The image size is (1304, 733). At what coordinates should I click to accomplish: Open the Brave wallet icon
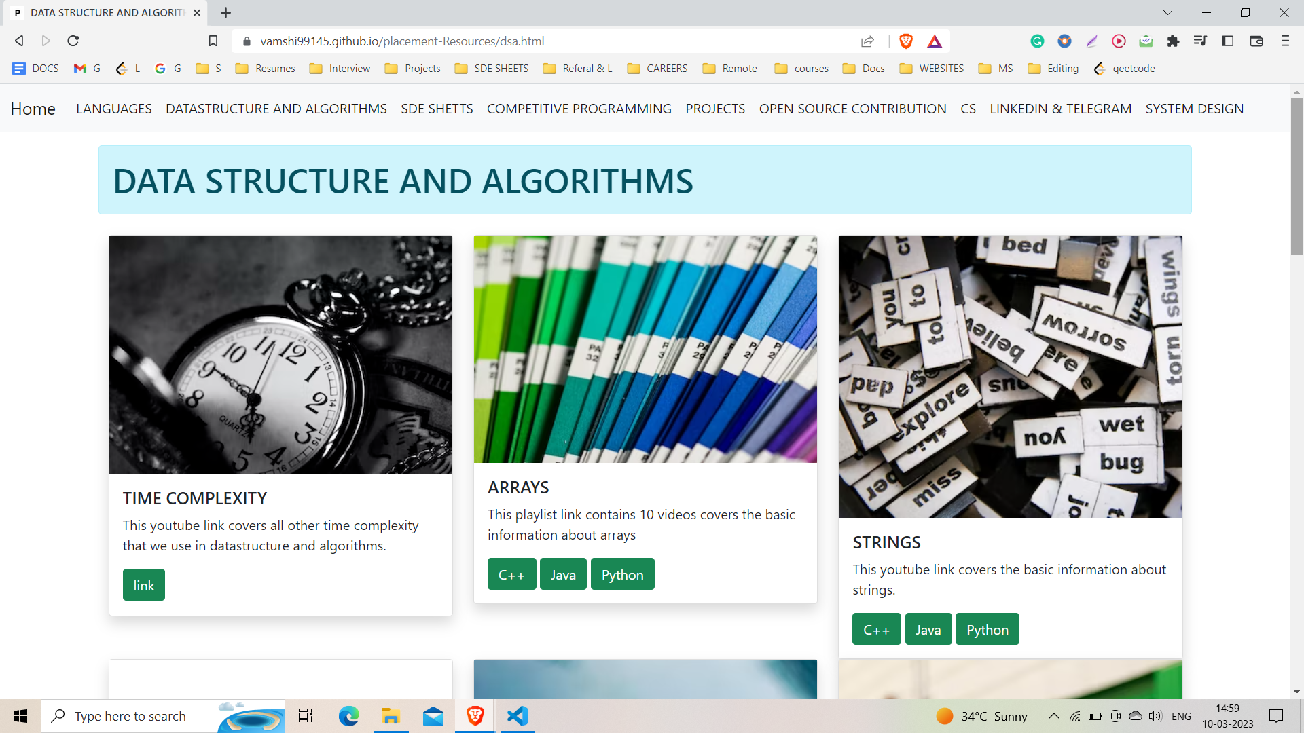[1256, 41]
